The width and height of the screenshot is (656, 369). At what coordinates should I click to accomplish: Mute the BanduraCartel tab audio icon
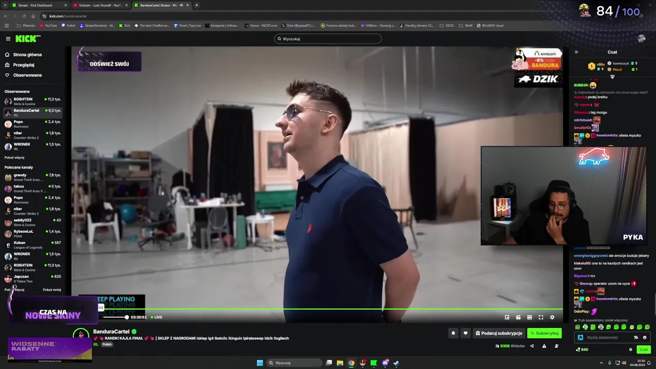[181, 5]
